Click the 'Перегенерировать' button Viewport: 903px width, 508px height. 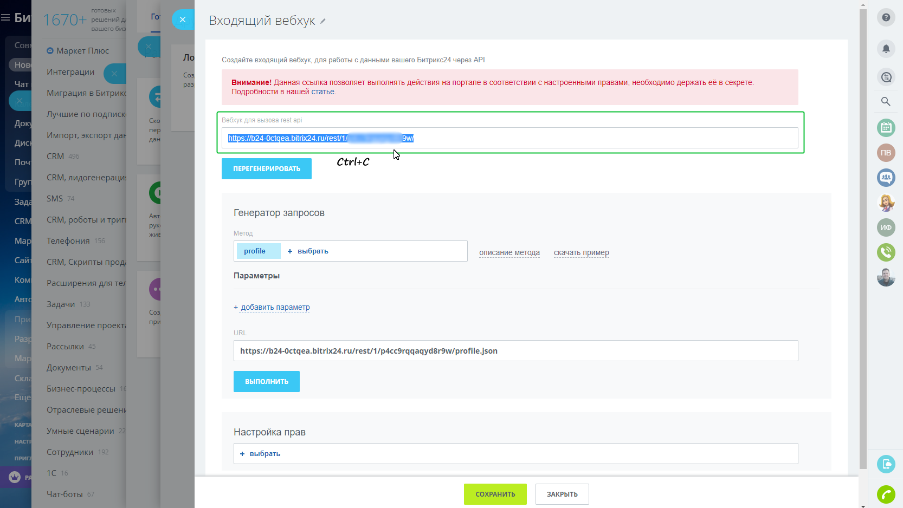point(267,168)
